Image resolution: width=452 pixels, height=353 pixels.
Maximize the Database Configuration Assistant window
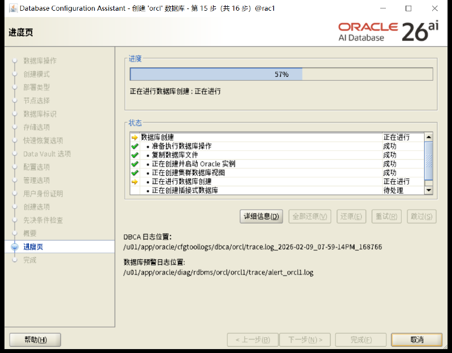[408, 8]
